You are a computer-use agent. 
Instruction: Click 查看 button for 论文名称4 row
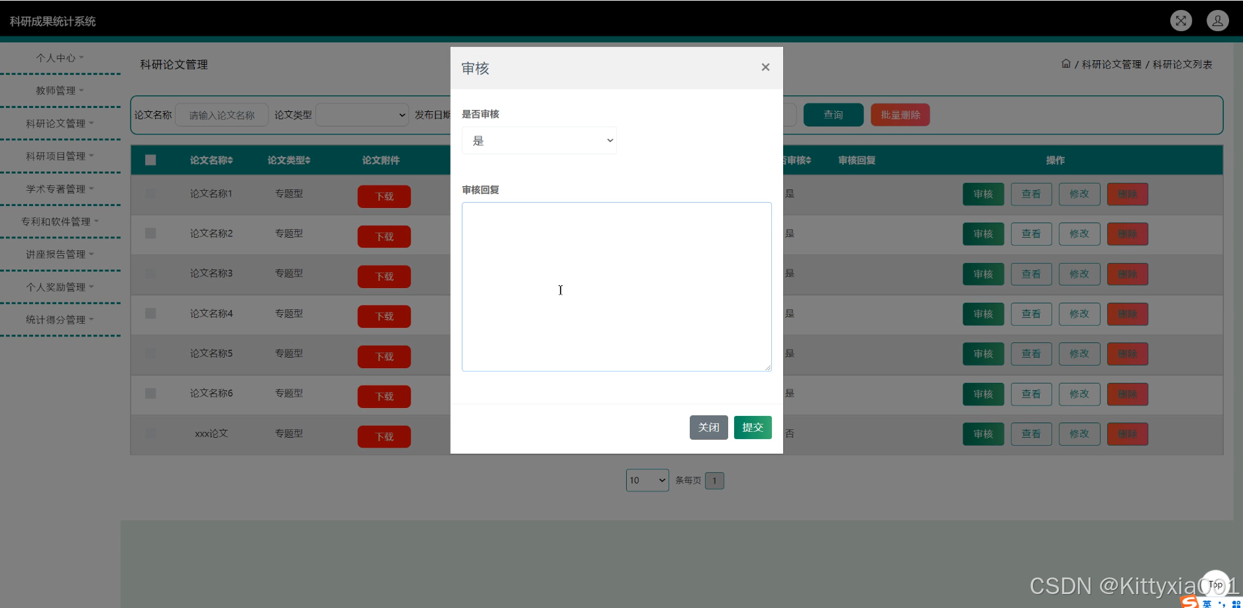1031,314
